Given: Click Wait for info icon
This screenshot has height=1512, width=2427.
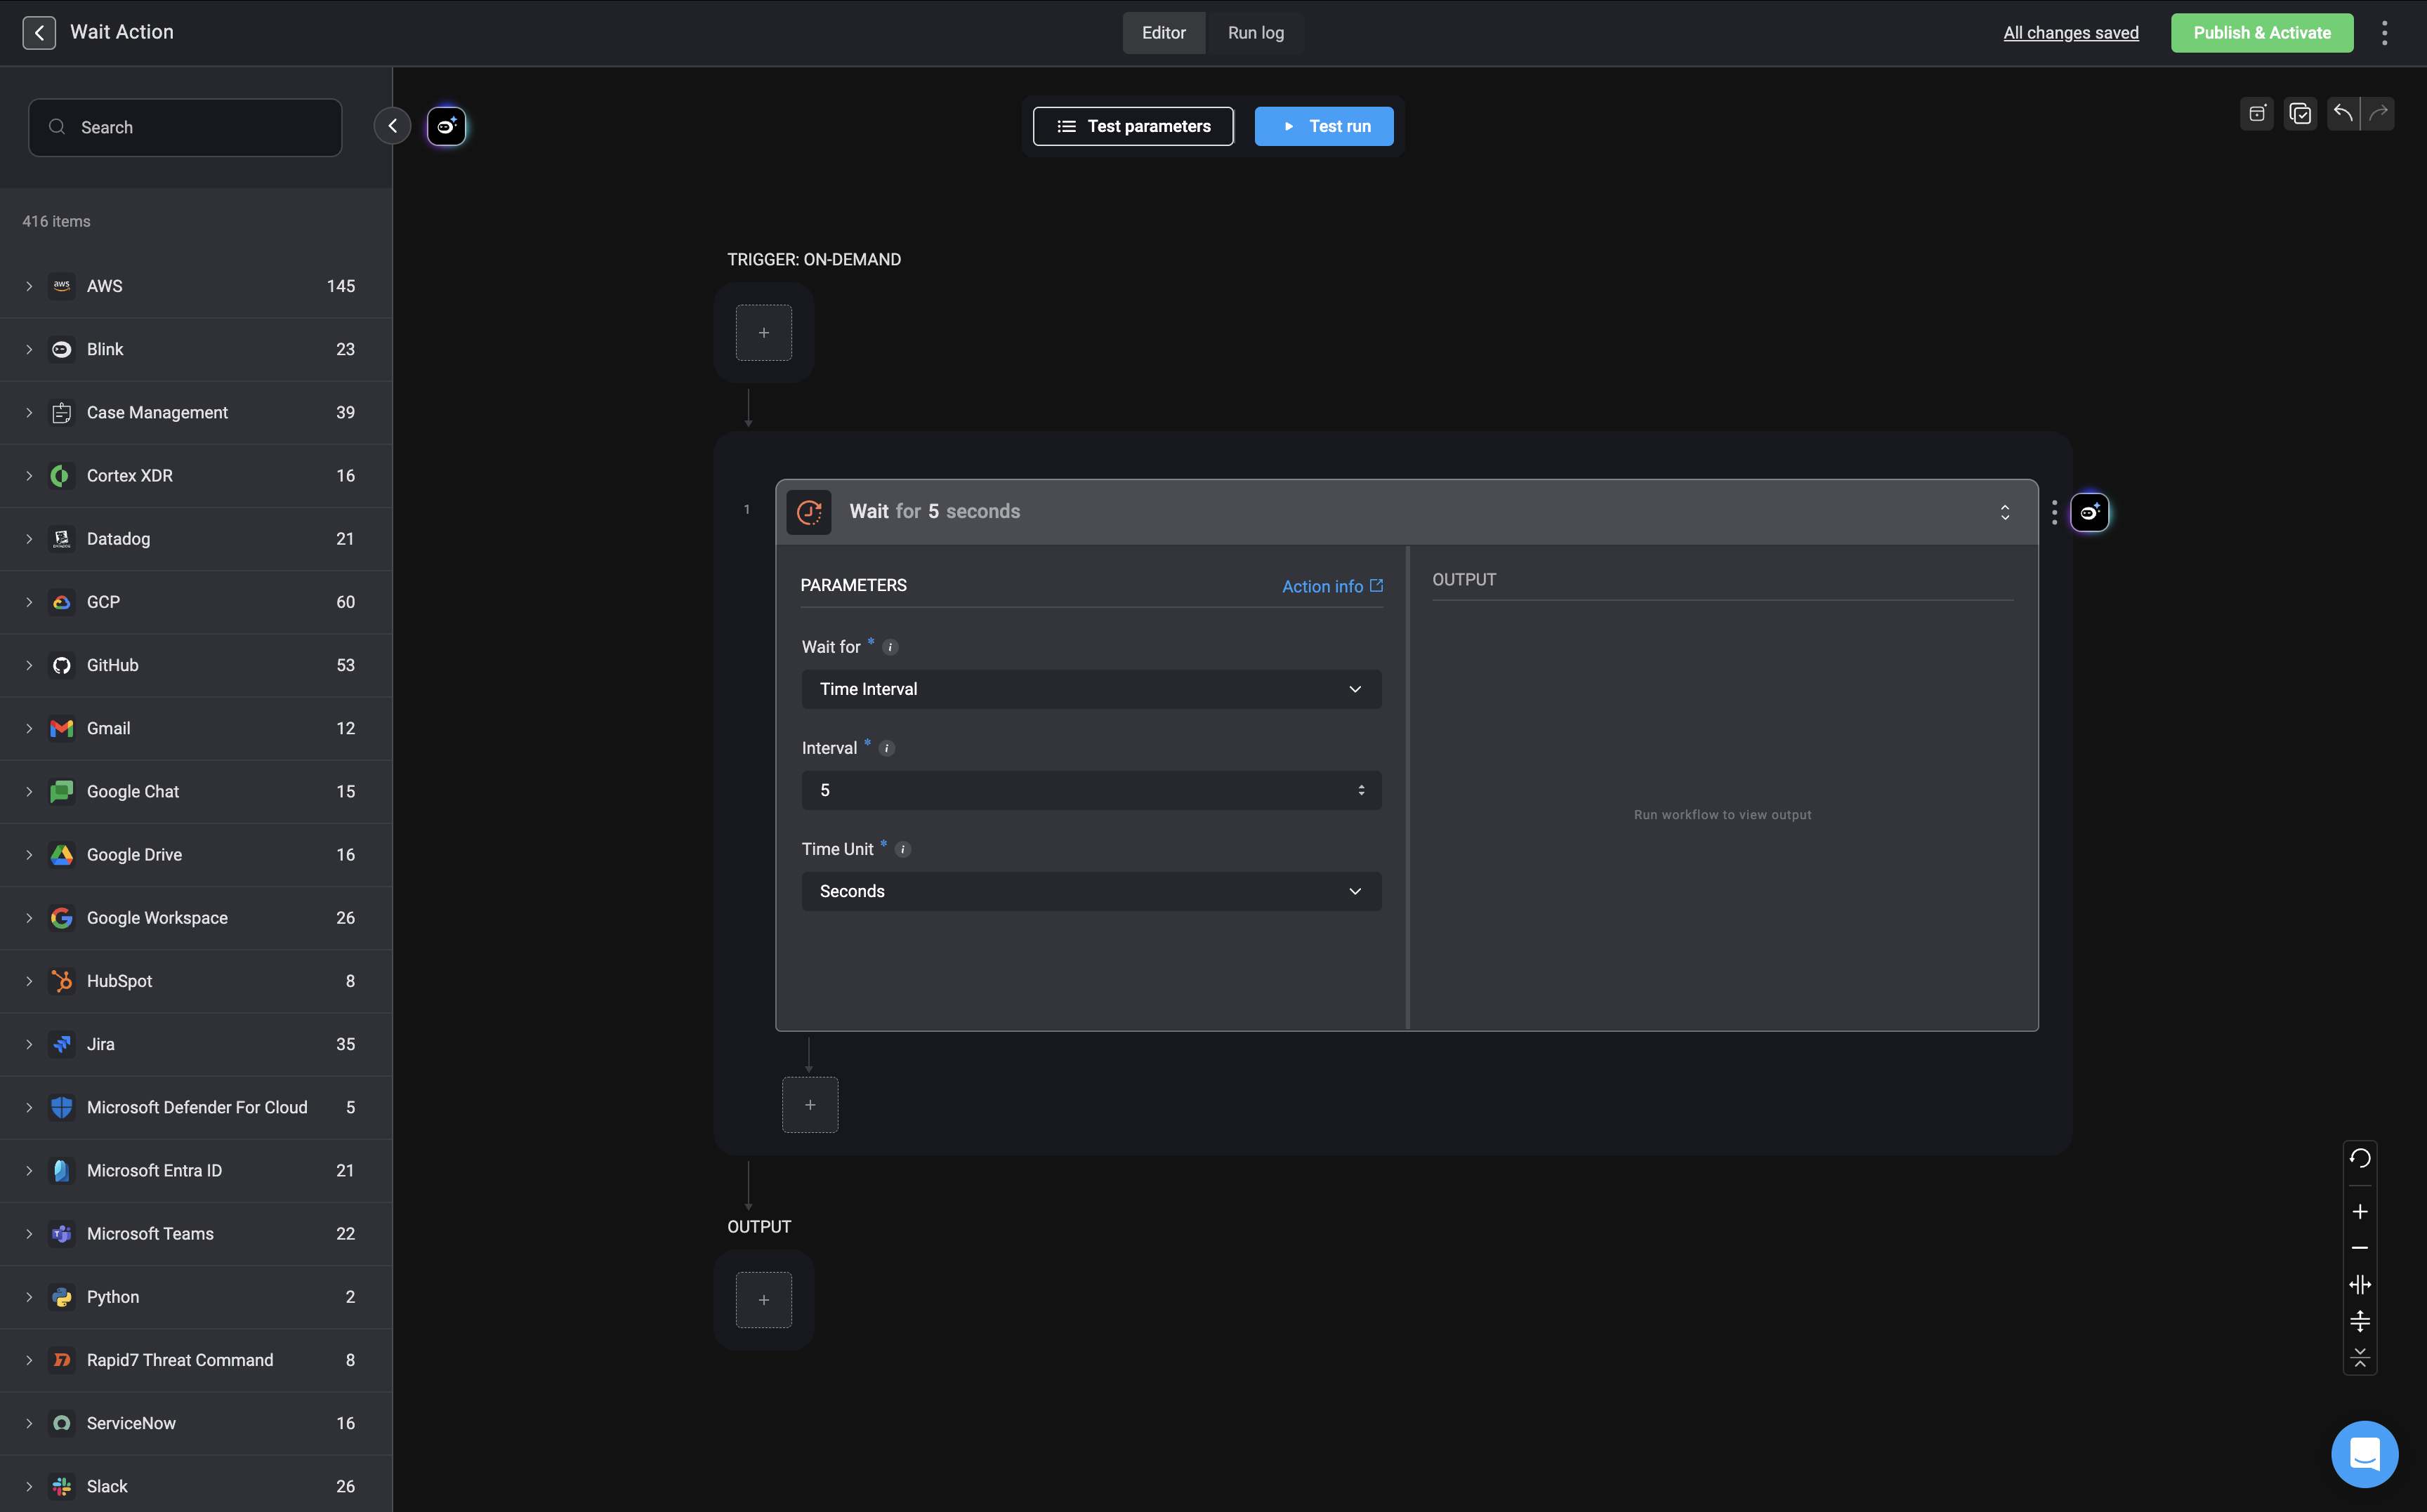Looking at the screenshot, I should pyautogui.click(x=890, y=647).
